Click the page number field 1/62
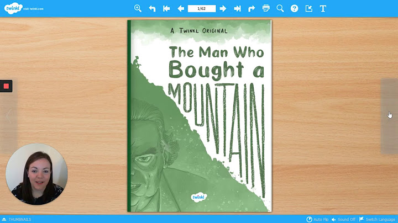398x223 pixels. [202, 9]
